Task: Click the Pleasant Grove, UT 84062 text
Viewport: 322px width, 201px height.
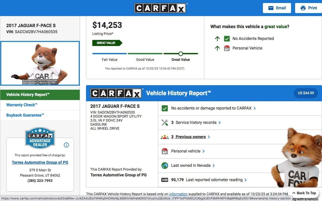Action: (40, 176)
